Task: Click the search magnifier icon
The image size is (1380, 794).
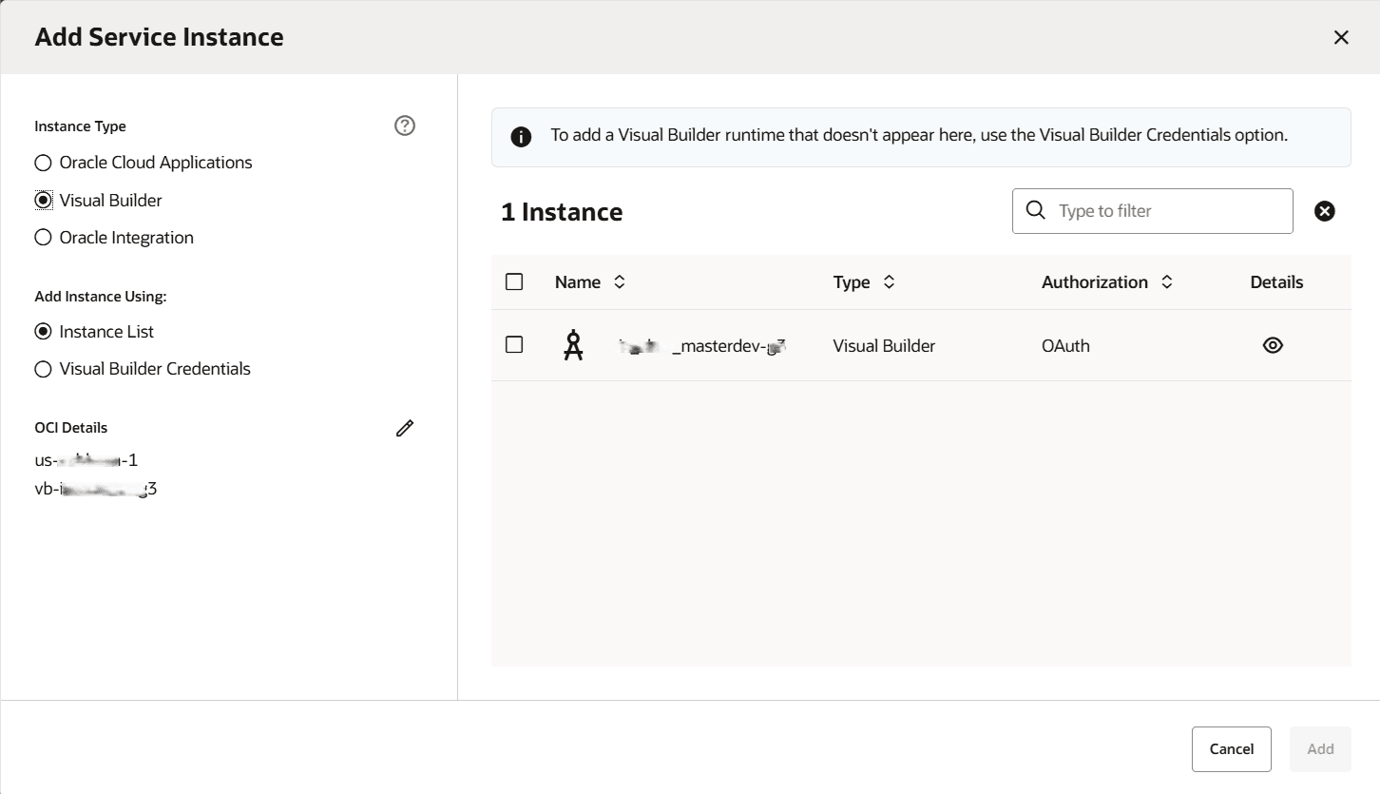Action: click(1036, 210)
